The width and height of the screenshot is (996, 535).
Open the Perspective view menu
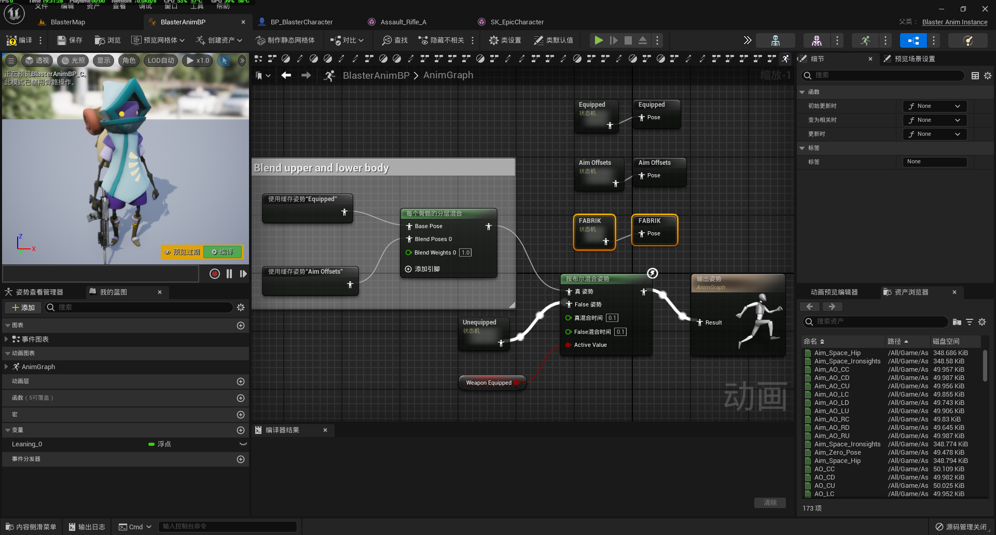click(x=37, y=61)
